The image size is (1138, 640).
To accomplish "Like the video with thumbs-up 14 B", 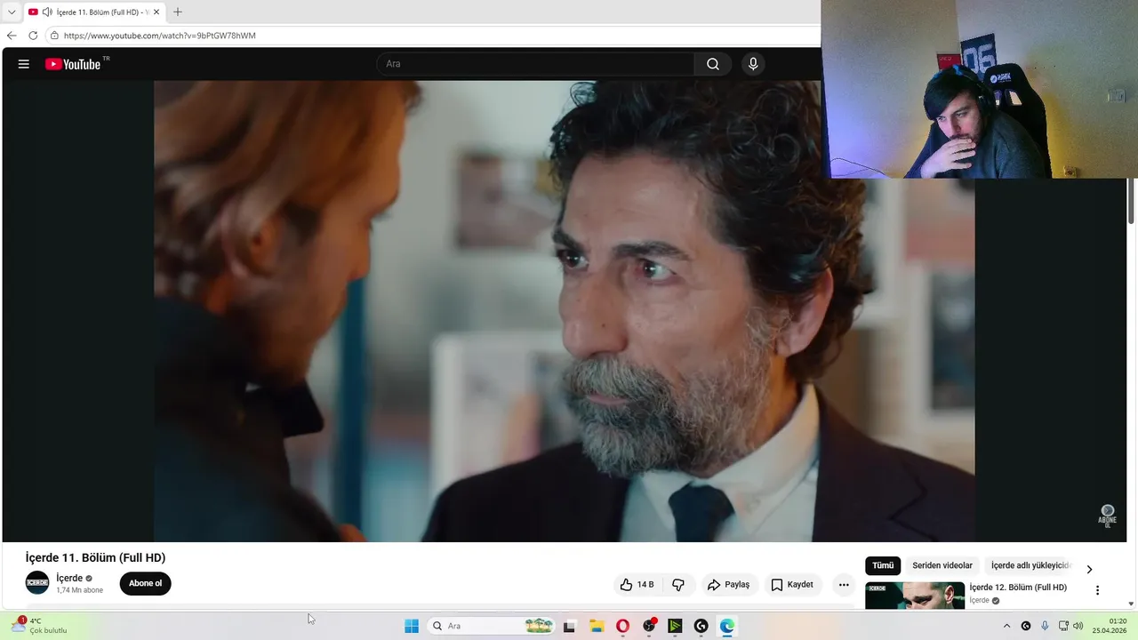I will pos(637,585).
